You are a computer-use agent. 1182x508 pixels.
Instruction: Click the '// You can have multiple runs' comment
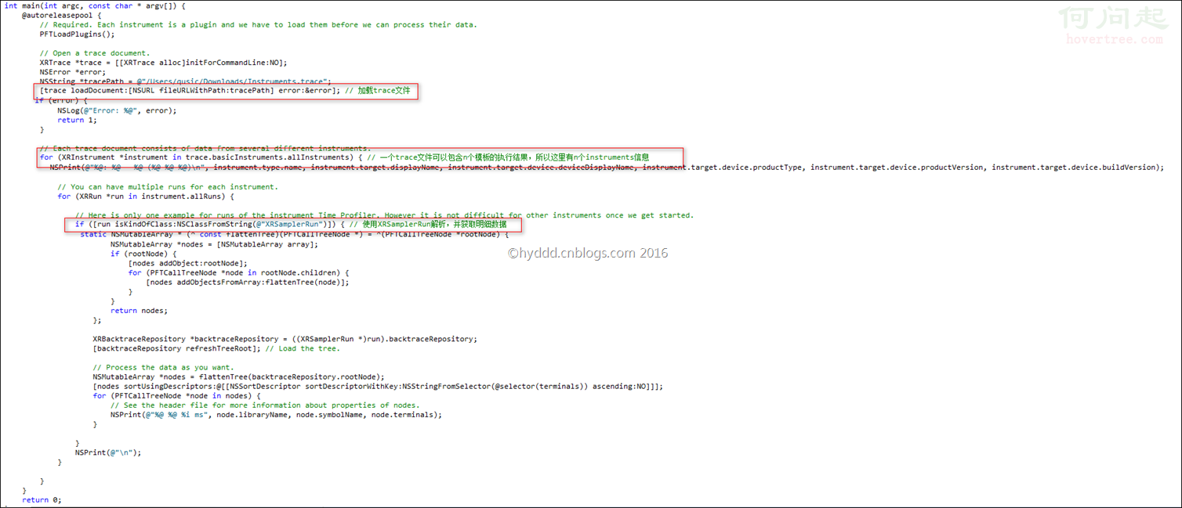click(x=168, y=186)
